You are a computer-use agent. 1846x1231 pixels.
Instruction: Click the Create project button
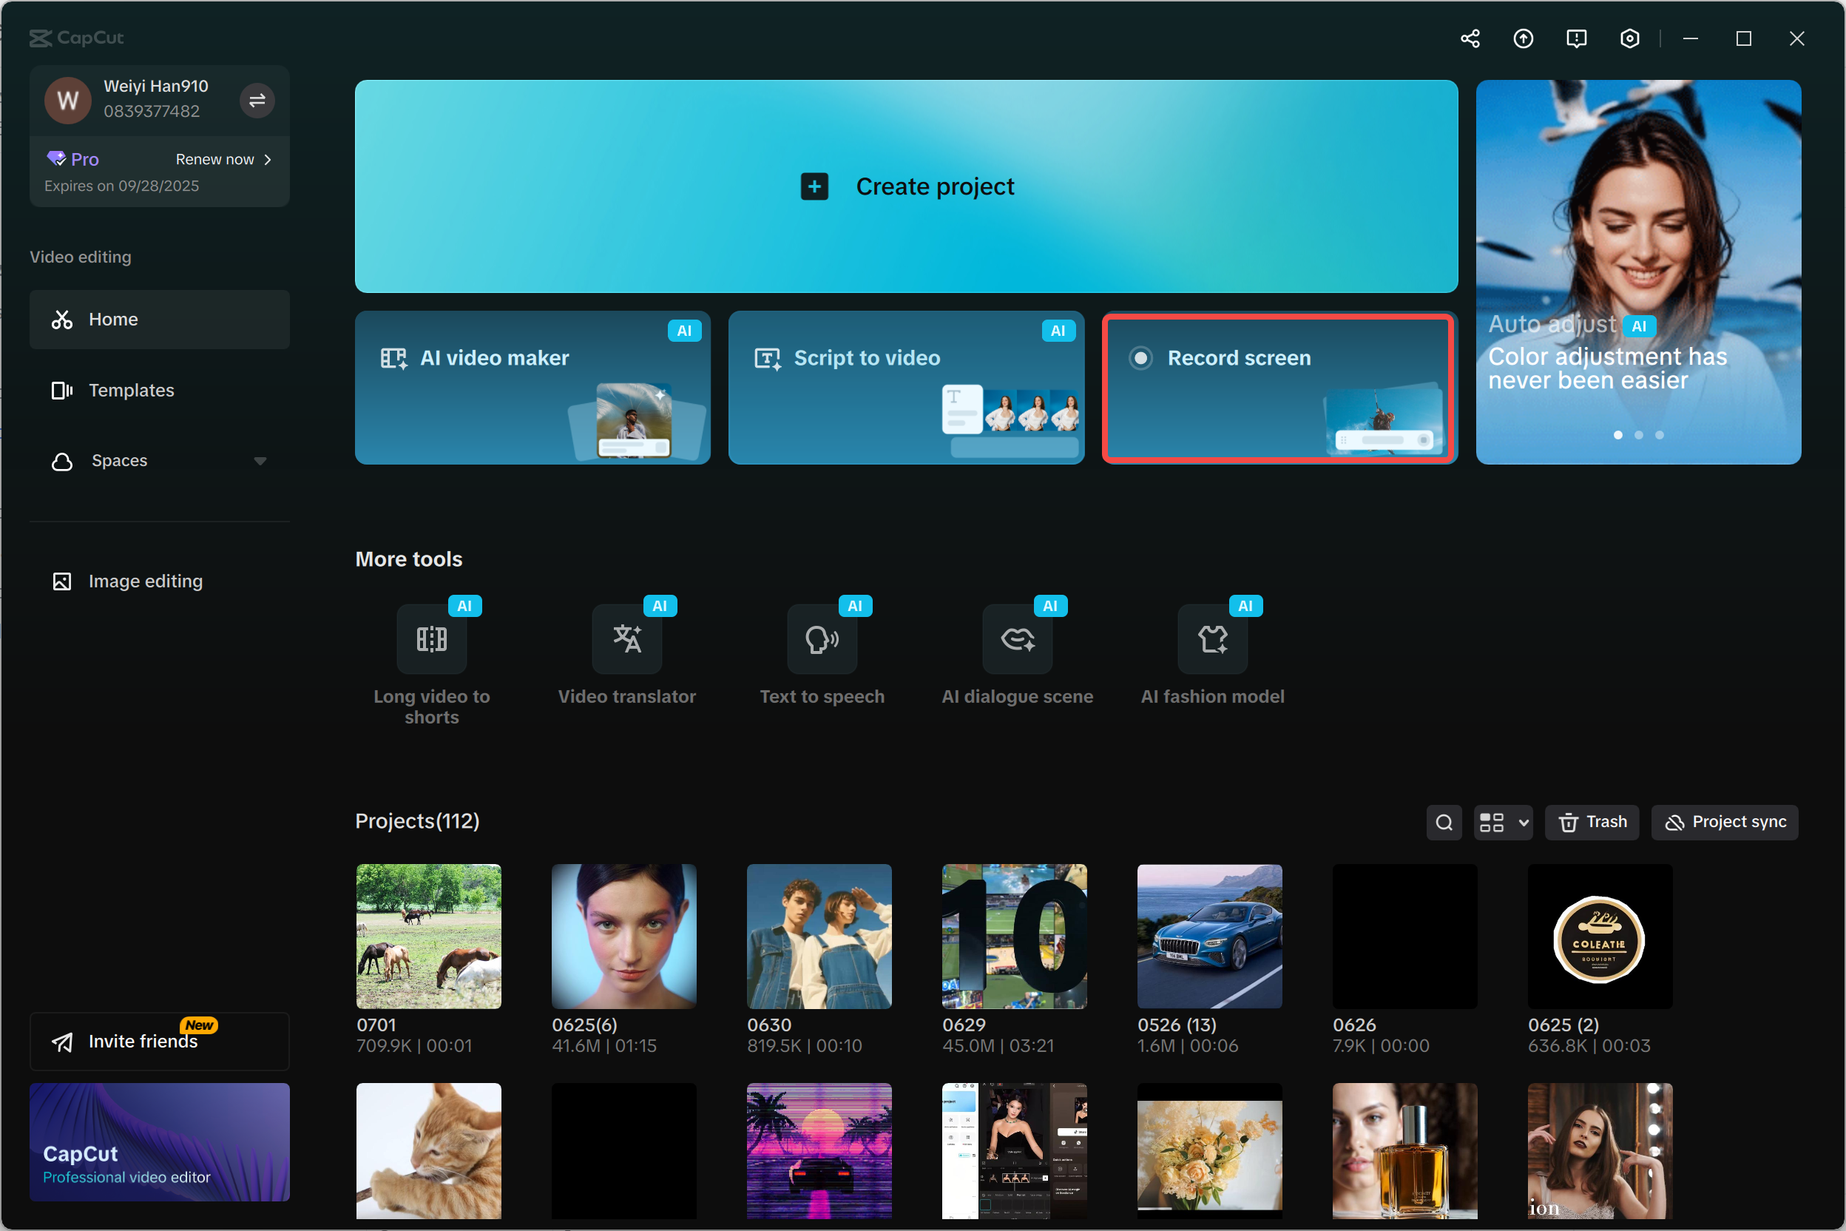coord(906,186)
